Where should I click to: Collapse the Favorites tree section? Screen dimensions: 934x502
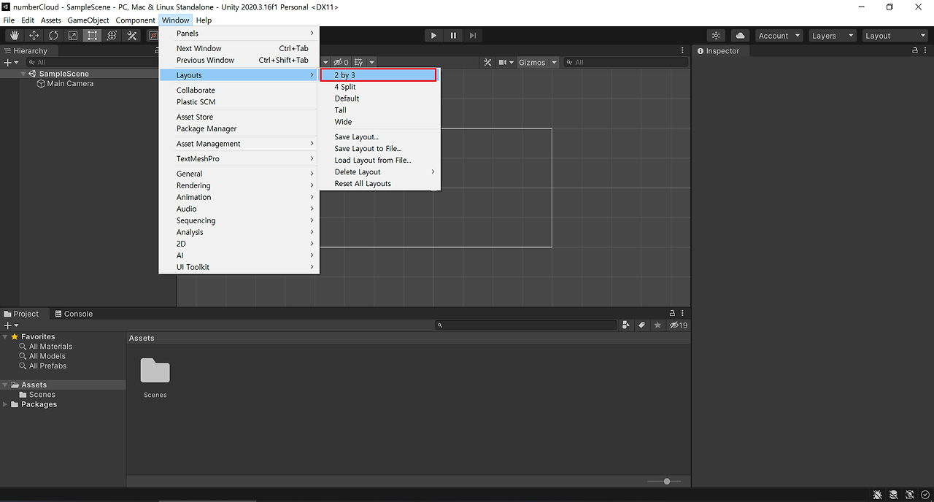[x=6, y=337]
